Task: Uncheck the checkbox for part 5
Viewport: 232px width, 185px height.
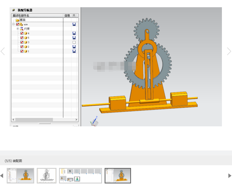Action: 22,38
